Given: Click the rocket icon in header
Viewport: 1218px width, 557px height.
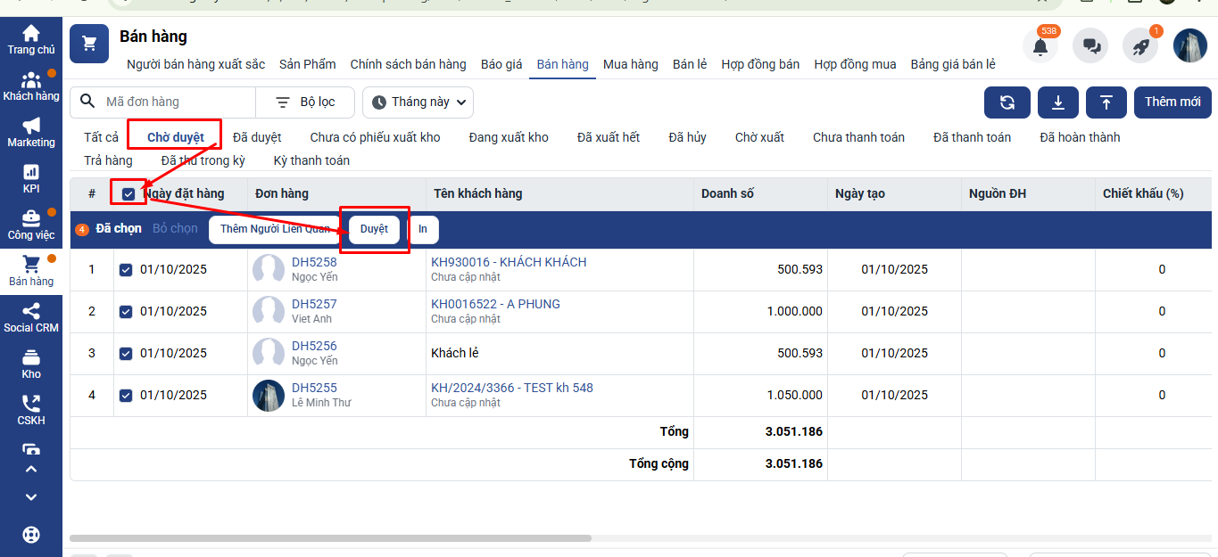Looking at the screenshot, I should (1139, 46).
